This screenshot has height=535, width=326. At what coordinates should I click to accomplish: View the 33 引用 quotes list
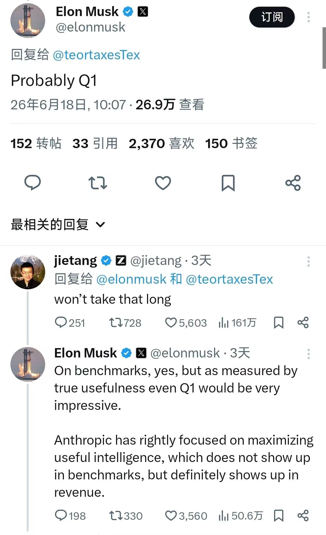(95, 143)
